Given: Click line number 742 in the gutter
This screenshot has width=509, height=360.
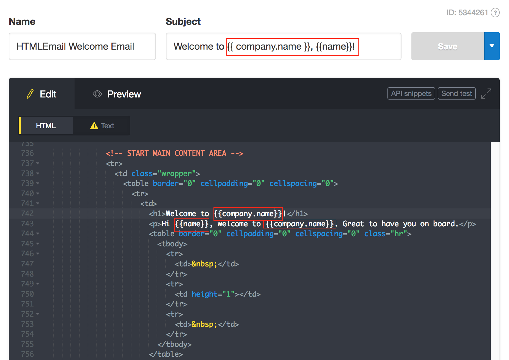Looking at the screenshot, I should [x=27, y=213].
